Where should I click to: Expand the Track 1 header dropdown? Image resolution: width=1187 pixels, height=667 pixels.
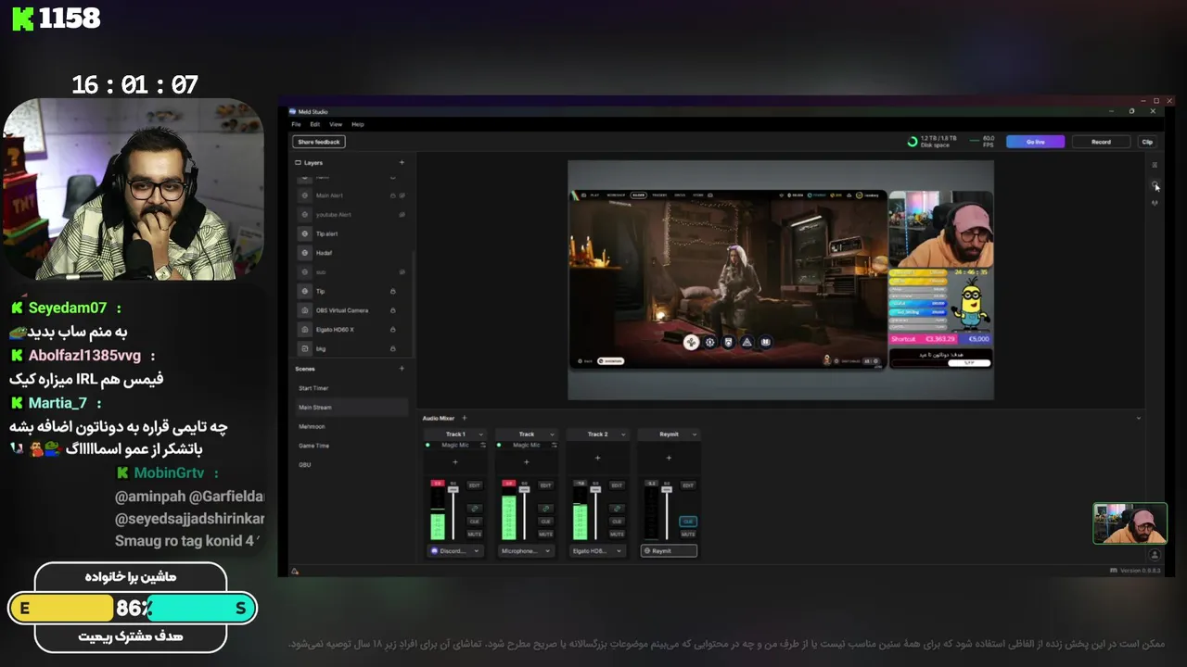click(480, 434)
